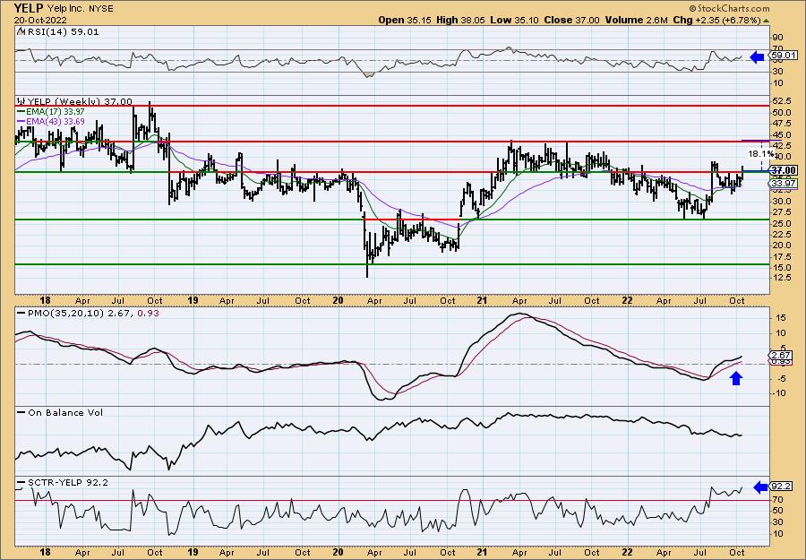806x560 pixels.
Task: Click the StockCharts.com copyright link
Action: click(729, 8)
